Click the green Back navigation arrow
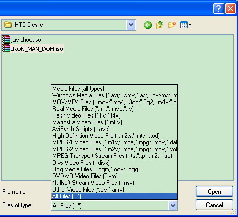This screenshot has height=217, width=238. coord(147,25)
